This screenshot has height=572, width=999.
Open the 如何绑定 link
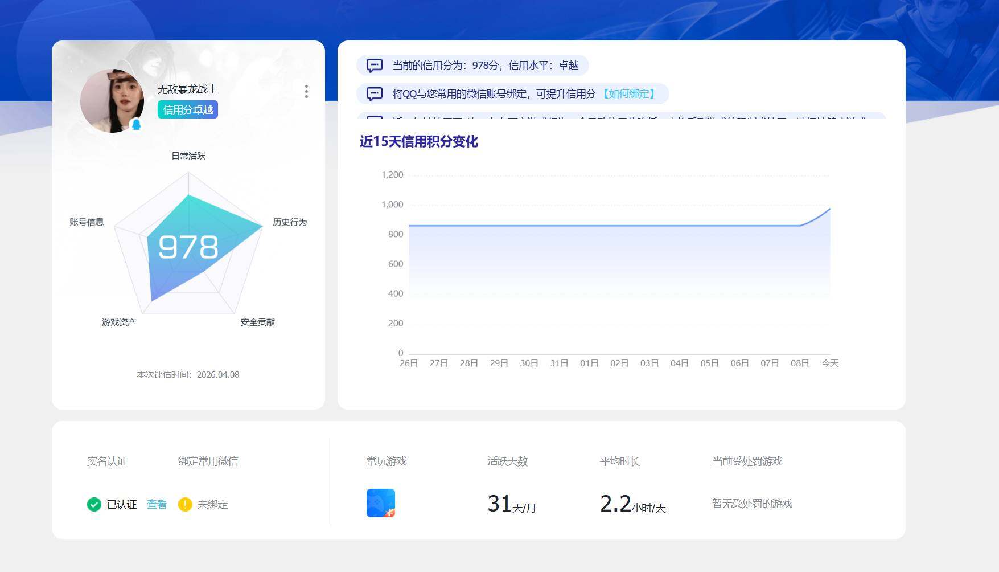point(628,94)
